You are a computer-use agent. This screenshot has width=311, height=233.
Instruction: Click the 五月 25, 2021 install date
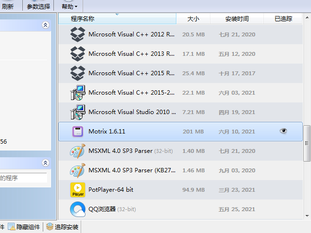(x=237, y=209)
